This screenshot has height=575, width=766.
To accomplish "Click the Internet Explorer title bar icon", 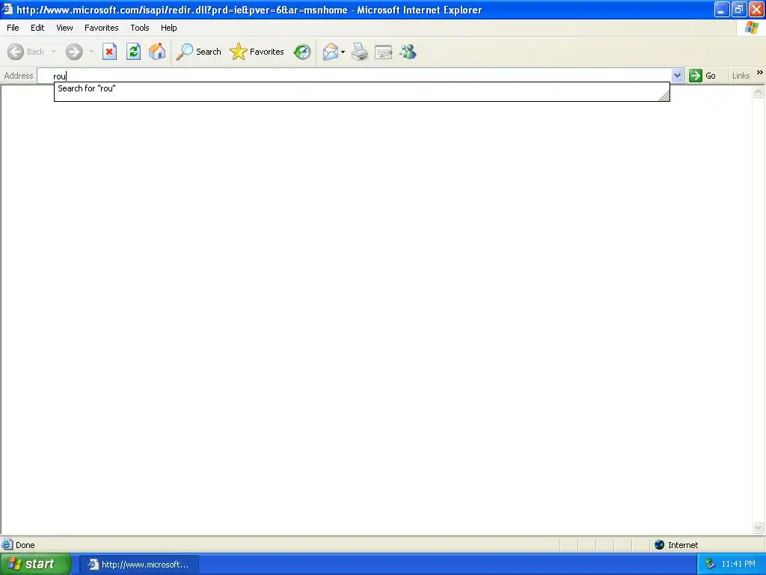I will click(x=7, y=9).
